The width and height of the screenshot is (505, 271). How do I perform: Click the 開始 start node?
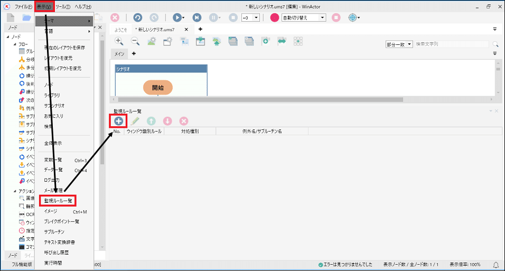158,87
